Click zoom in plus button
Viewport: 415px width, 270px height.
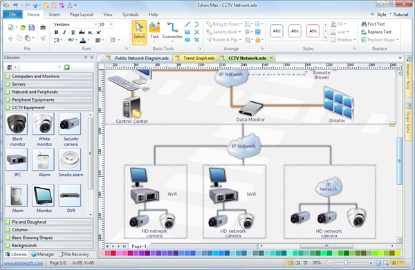coord(371,263)
